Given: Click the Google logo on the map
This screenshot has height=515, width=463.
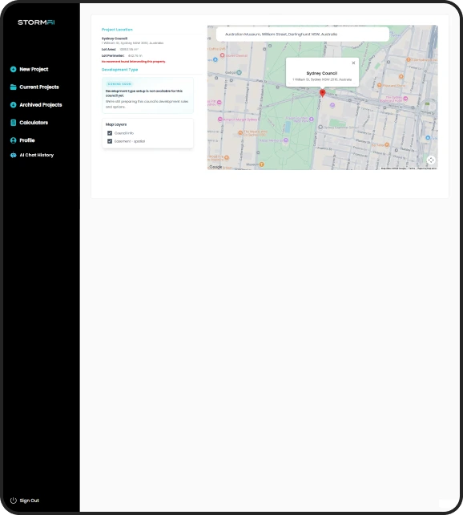Looking at the screenshot, I should tap(215, 167).
